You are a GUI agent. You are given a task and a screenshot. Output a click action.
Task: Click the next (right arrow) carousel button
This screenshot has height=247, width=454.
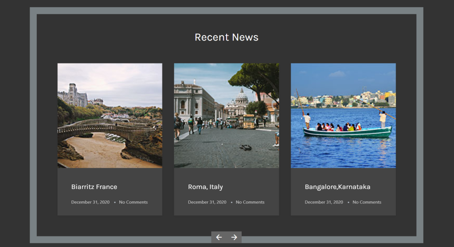coord(234,237)
